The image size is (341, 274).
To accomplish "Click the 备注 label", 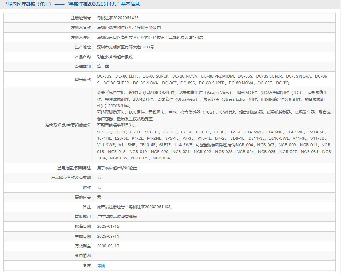I will [87, 207].
